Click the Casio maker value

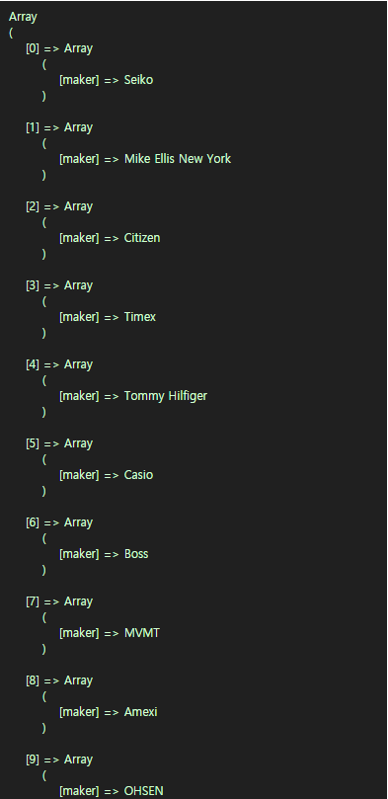138,475
